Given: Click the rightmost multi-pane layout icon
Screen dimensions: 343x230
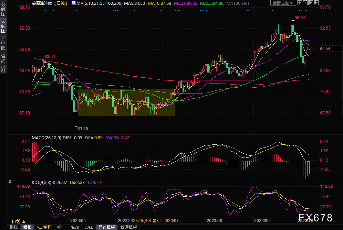Looking at the screenshot, I should point(316,3).
